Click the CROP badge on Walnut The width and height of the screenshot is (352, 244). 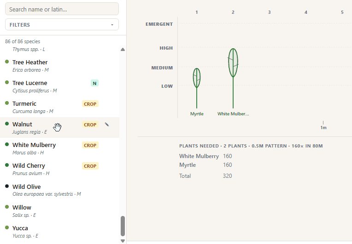coord(90,125)
